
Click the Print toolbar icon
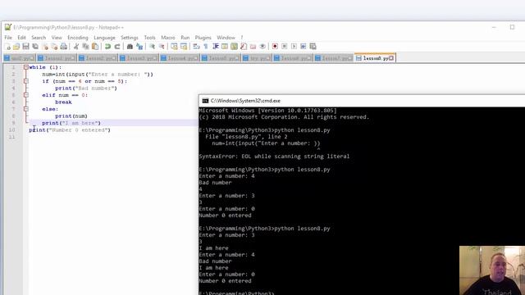point(63,47)
